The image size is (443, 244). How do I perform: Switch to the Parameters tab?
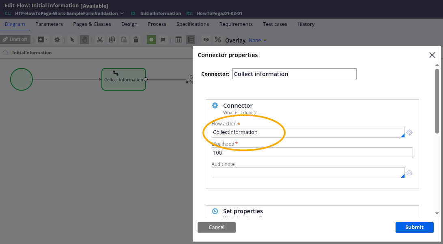[x=49, y=24]
